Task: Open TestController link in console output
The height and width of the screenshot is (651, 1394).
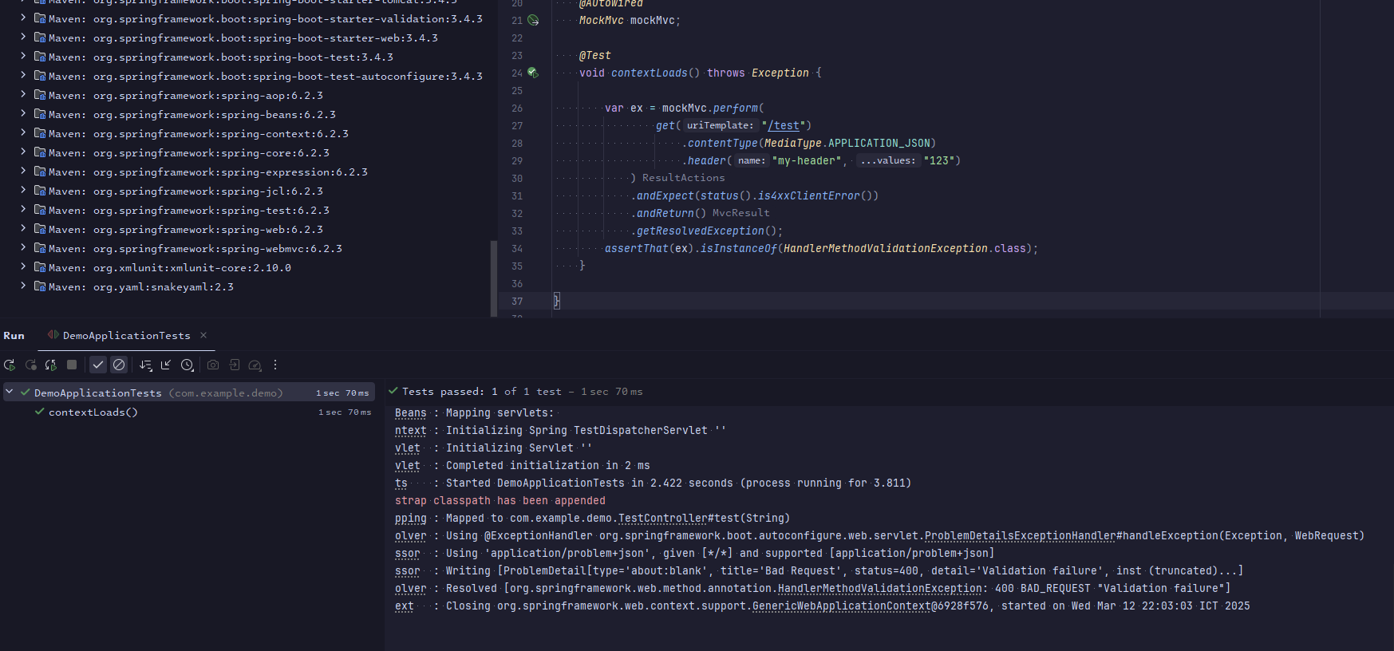Action: 662,519
